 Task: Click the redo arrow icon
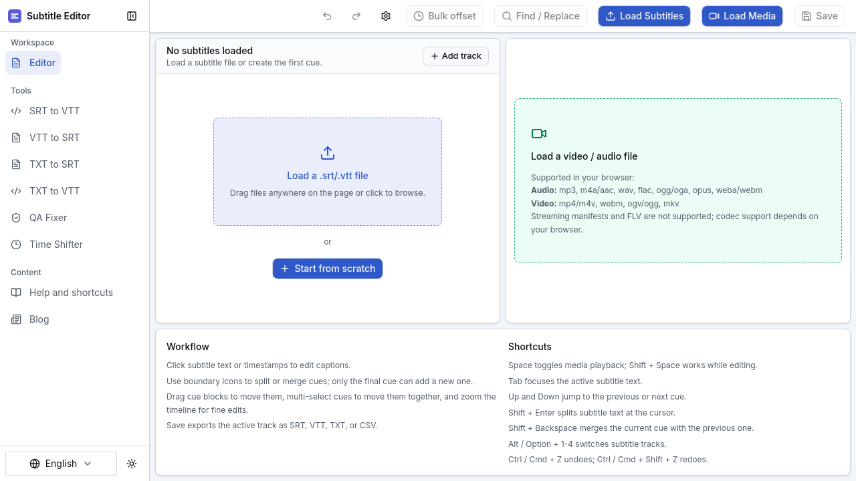pos(356,16)
